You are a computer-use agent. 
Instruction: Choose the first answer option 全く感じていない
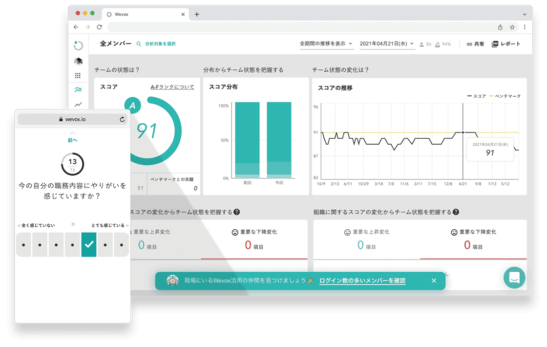23,244
